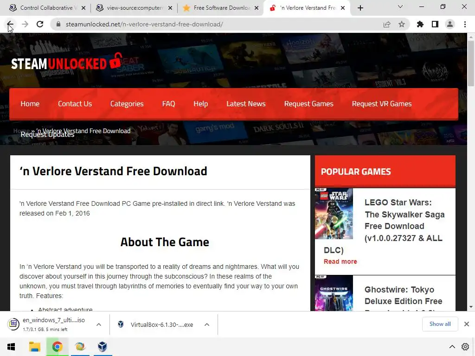The width and height of the screenshot is (475, 356).
Task: Open the tab search chevron
Action: tap(400, 6)
